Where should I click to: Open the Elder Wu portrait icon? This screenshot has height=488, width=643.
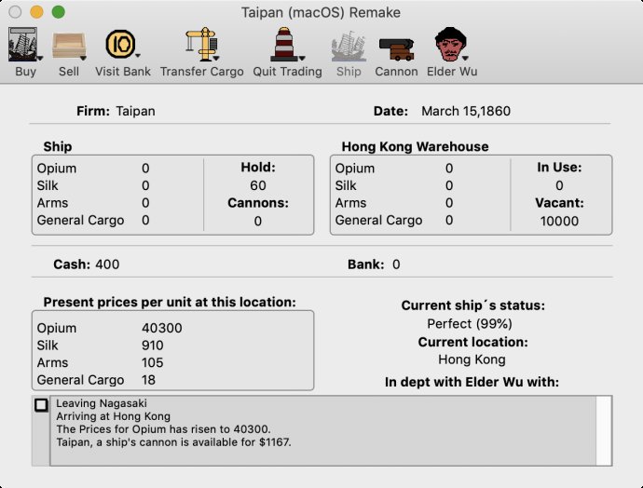(450, 45)
